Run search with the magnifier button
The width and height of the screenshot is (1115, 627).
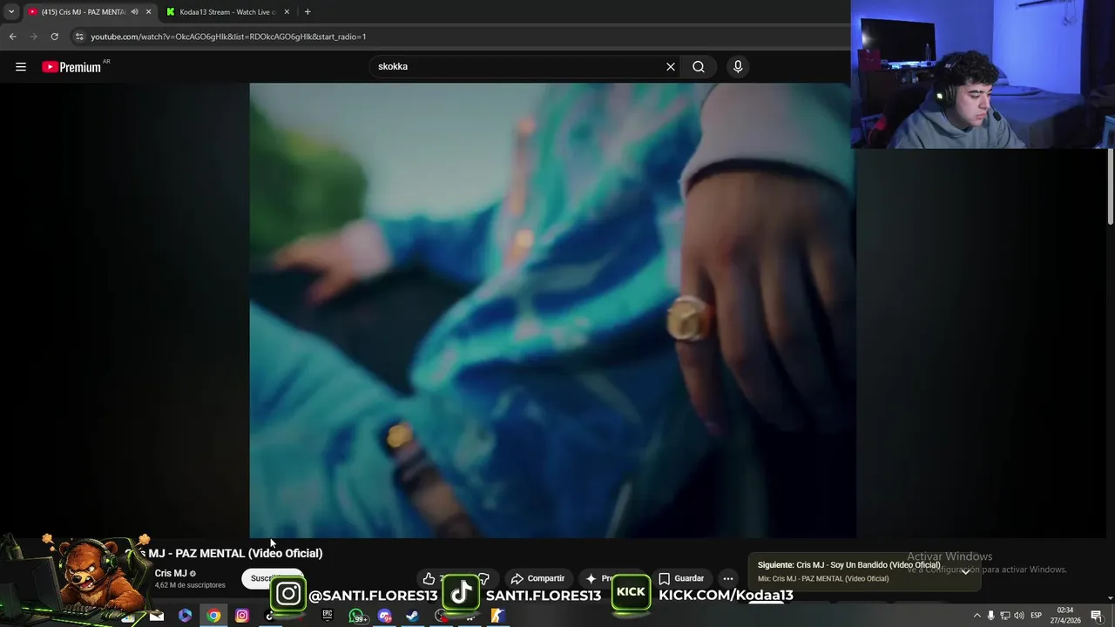(699, 67)
